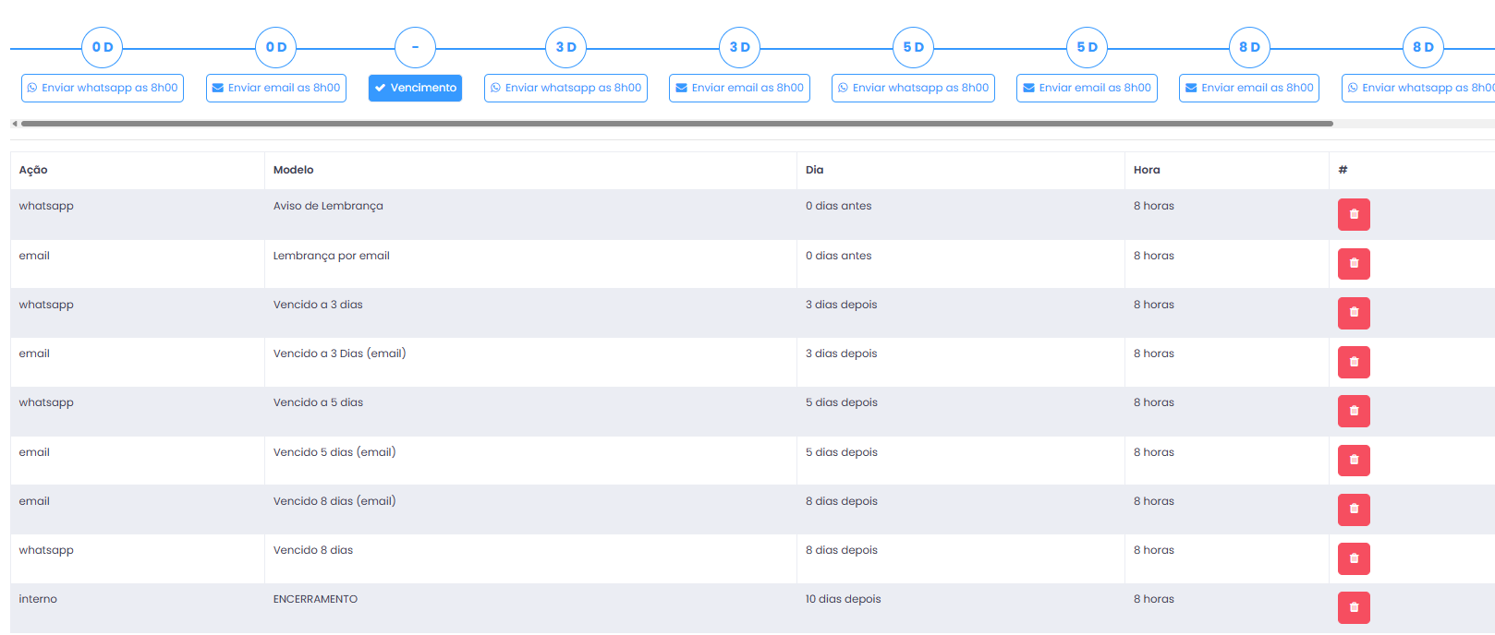Delete the Aviso de Lembrança whatsapp row

[x=1353, y=214]
